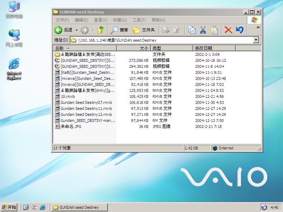
Task: Toggle the 文件夹 folders pane
Action: coord(144,30)
